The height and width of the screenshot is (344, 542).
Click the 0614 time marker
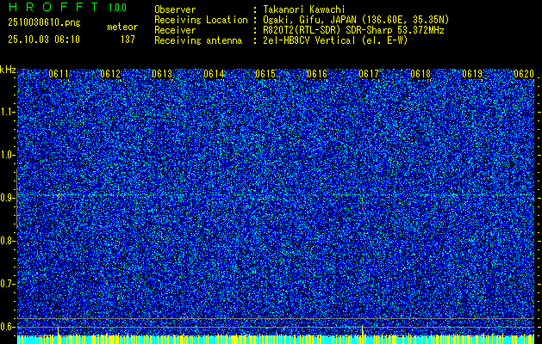tap(214, 74)
